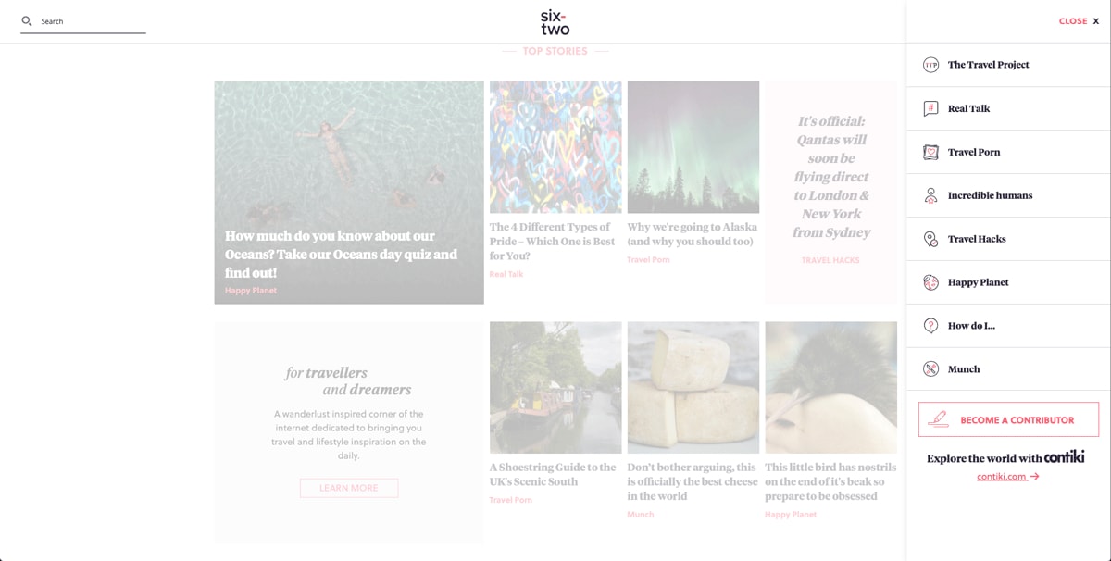Click the Munch cutlery icon

click(x=930, y=369)
